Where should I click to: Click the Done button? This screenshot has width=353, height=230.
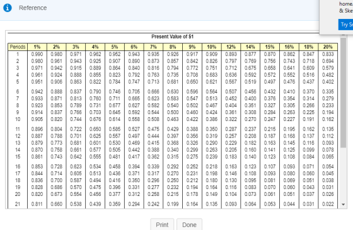pyautogui.click(x=189, y=224)
